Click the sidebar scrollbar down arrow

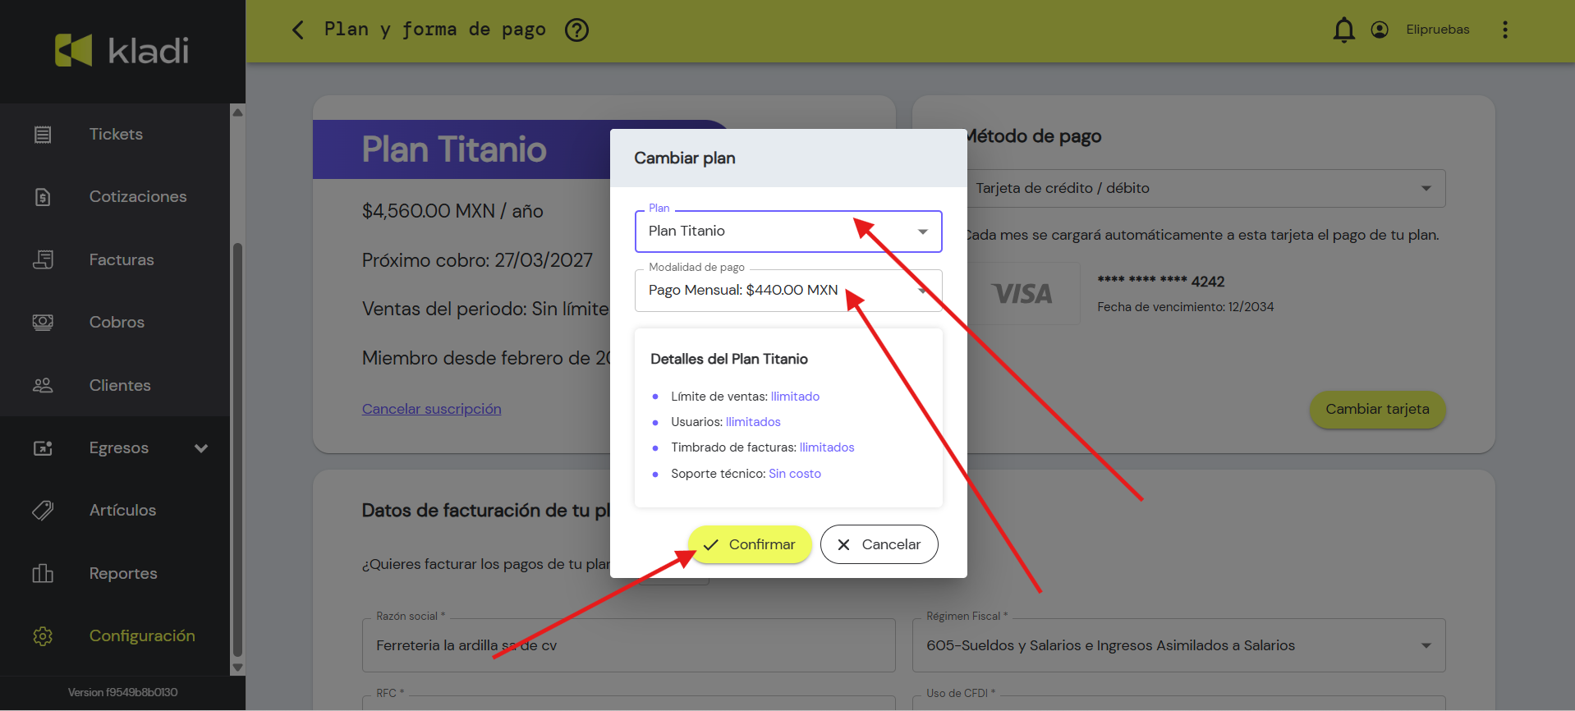pos(238,667)
